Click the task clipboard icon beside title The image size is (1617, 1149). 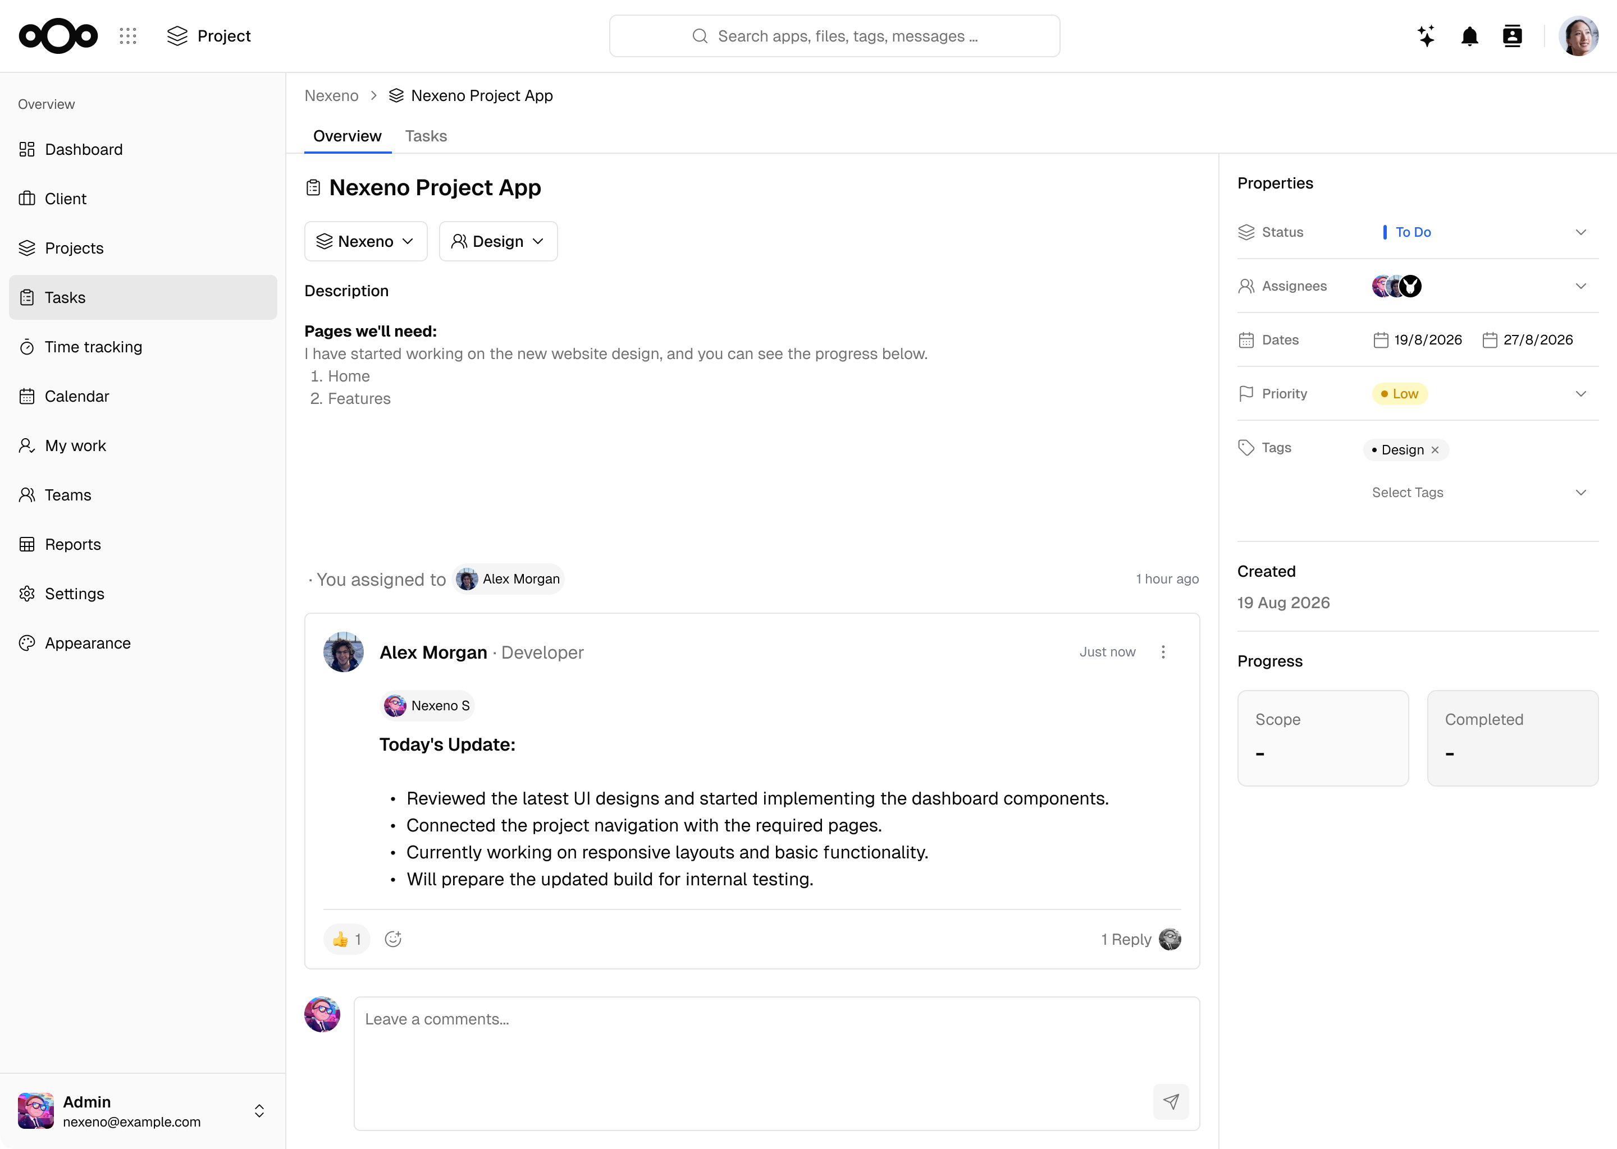click(x=314, y=187)
